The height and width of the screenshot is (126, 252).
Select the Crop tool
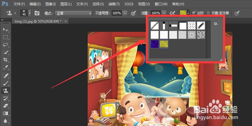[x=6, y=60]
